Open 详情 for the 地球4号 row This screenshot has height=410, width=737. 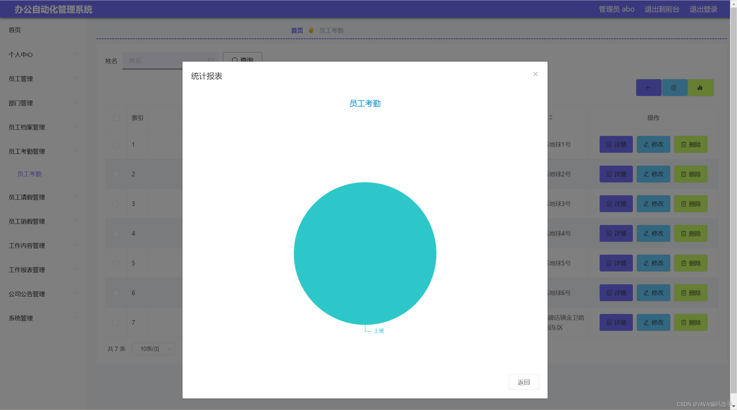616,233
